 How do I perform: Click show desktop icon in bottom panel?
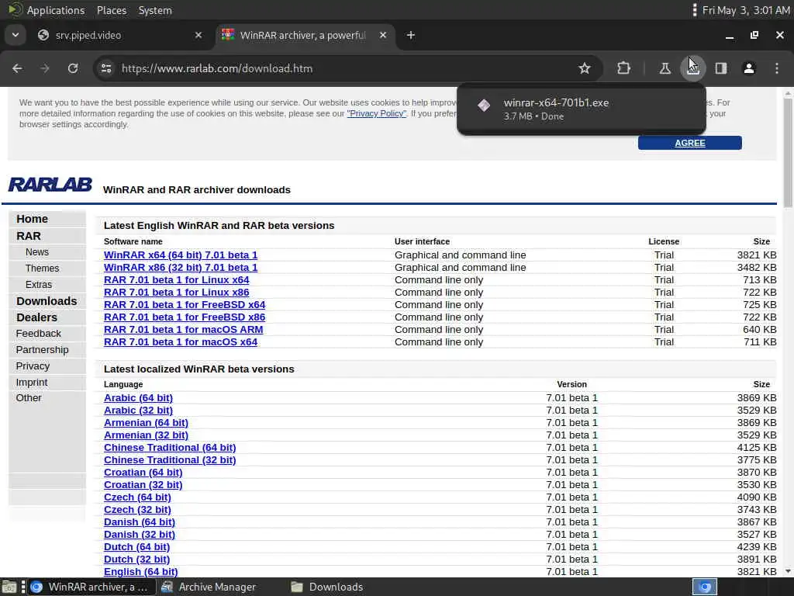point(9,587)
